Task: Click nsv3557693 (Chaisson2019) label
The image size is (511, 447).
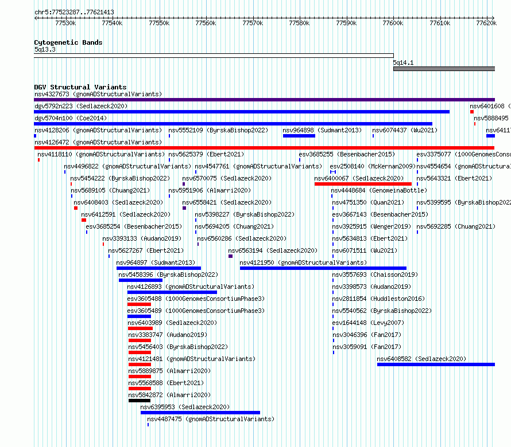Action: (375, 275)
